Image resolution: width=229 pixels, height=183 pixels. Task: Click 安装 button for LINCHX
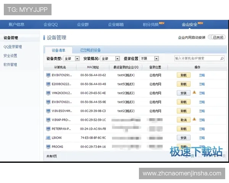[184, 138]
